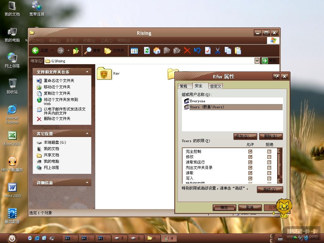Click the Cut scissors icon
Viewport: 324px width, 243px height.
(x=218, y=50)
